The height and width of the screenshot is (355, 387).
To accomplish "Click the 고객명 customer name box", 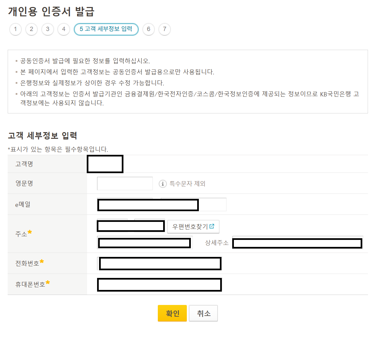I will pyautogui.click(x=105, y=163).
